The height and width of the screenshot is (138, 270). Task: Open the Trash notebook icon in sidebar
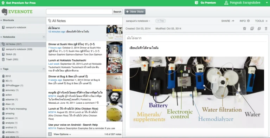click(x=3, y=59)
